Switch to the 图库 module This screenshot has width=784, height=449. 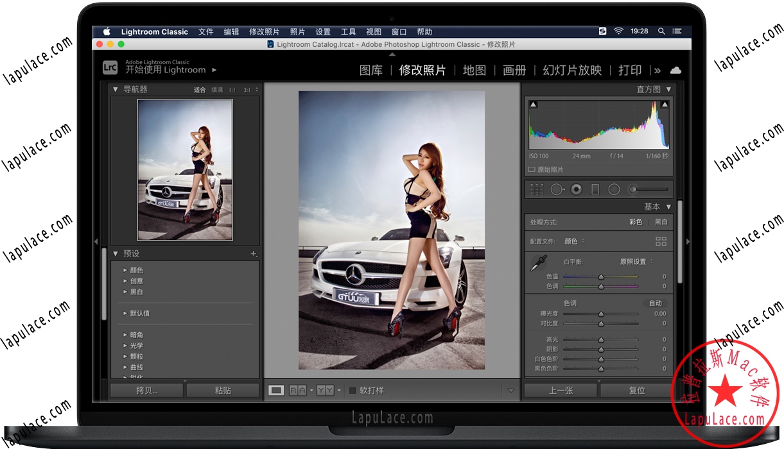(x=371, y=71)
